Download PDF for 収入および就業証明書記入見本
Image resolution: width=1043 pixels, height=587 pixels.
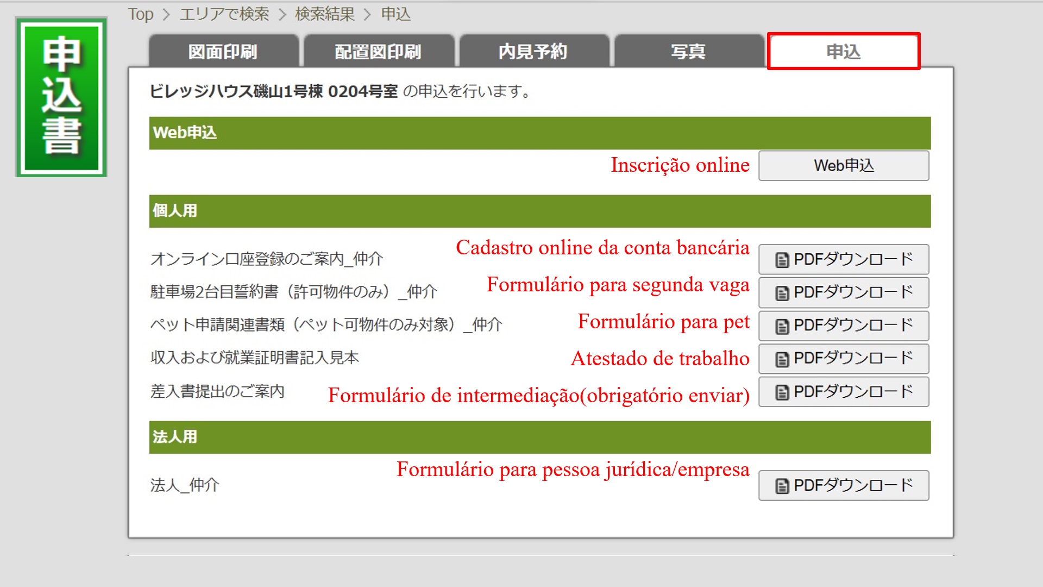coord(844,359)
